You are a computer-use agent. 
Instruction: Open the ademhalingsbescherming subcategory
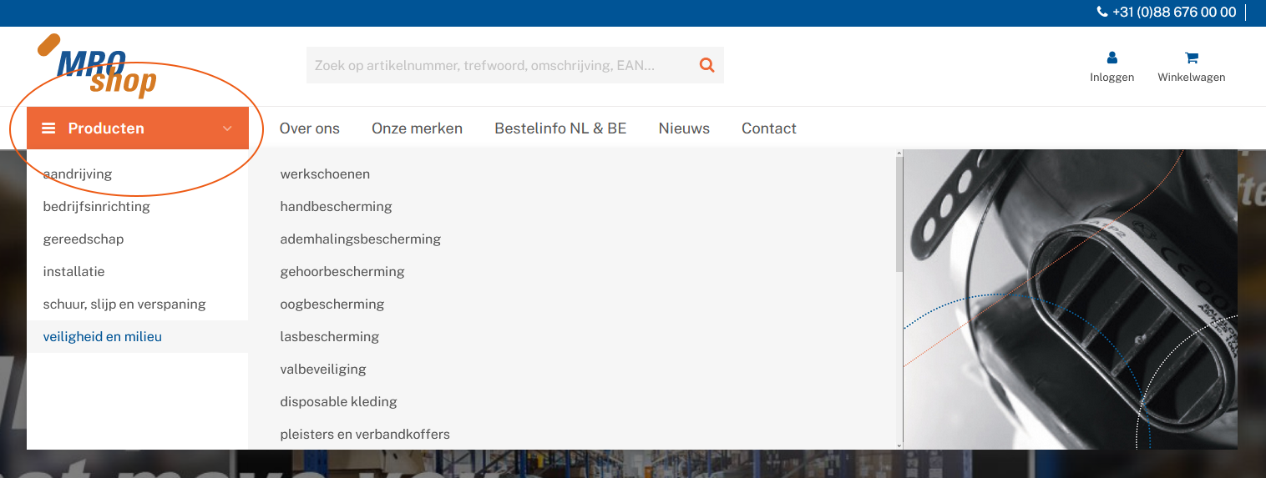[x=360, y=239]
